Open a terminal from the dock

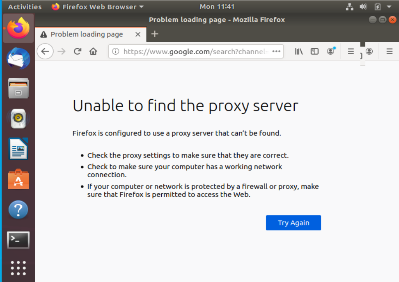(x=18, y=240)
